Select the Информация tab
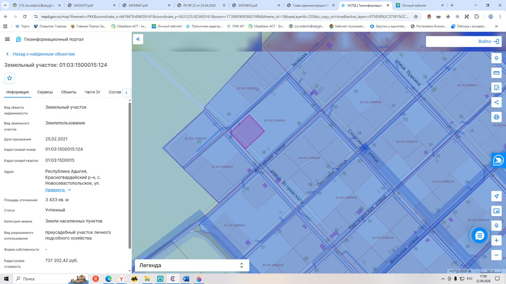Screen dimensions: 506x284 click(18, 92)
